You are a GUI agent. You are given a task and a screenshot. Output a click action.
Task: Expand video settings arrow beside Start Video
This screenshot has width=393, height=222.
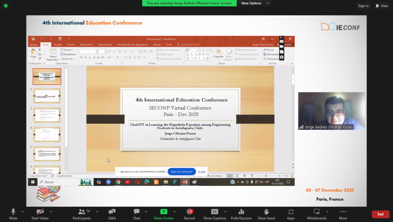(50, 211)
